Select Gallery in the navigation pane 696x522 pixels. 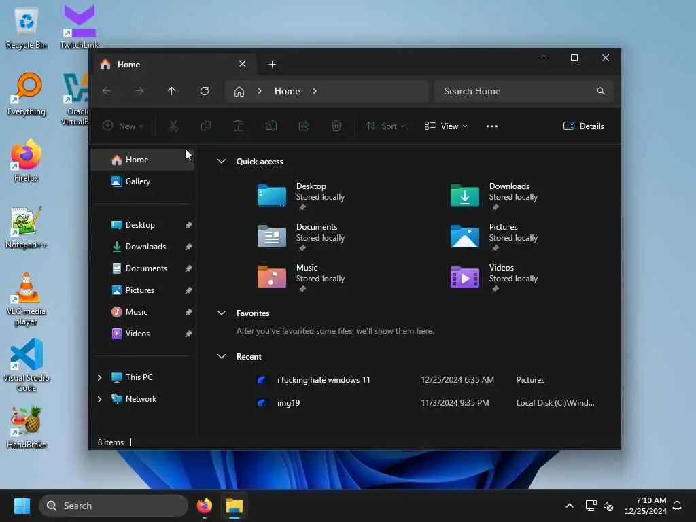click(x=143, y=181)
